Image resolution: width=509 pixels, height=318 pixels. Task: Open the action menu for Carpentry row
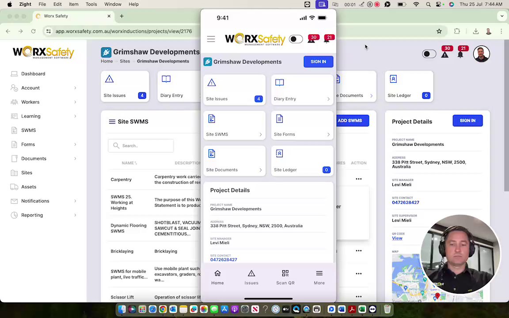(x=358, y=179)
